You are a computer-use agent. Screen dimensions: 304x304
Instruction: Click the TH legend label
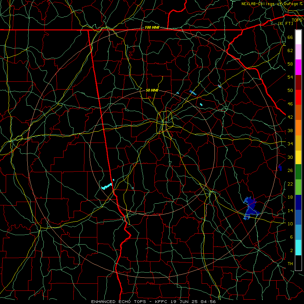[x=290, y=264]
